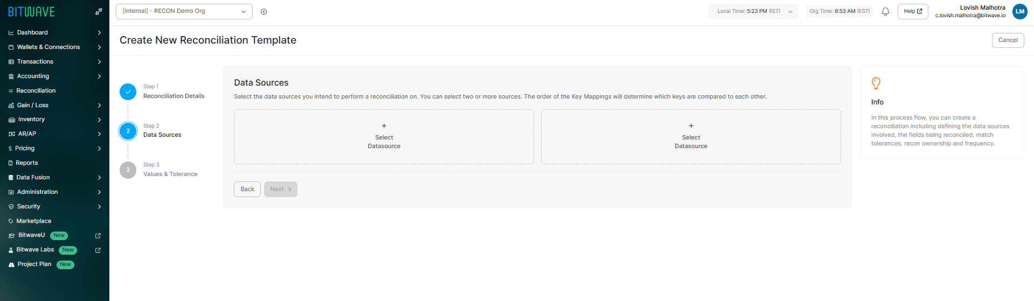Click the Back button
This screenshot has width=1034, height=301.
[x=247, y=190]
